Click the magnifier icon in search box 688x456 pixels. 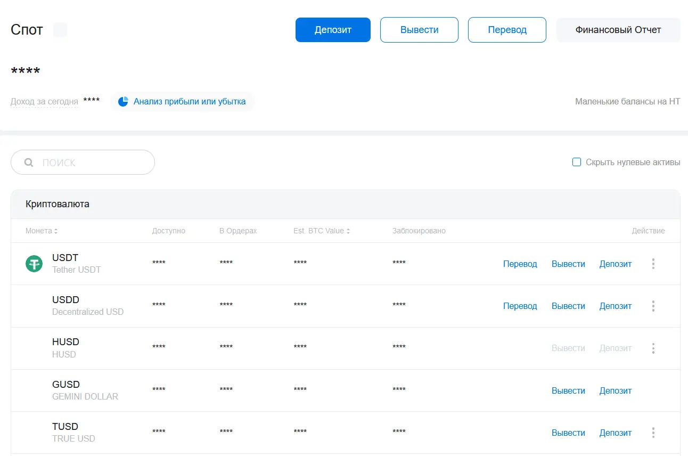tap(29, 162)
